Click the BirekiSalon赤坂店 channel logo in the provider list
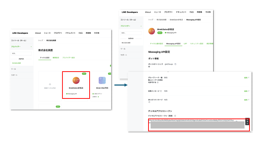Image resolution: width=257 pixels, height=145 pixels. 76,81
